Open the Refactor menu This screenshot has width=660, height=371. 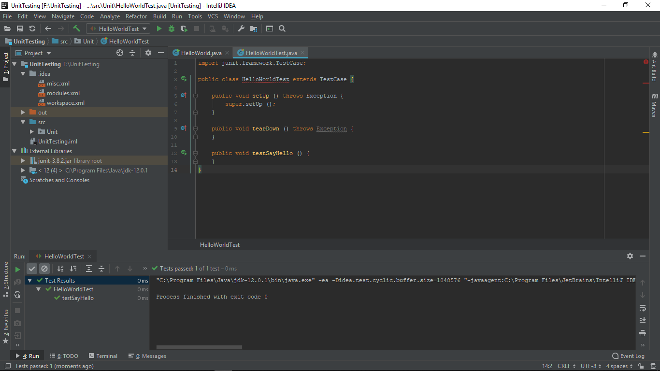[x=136, y=16]
